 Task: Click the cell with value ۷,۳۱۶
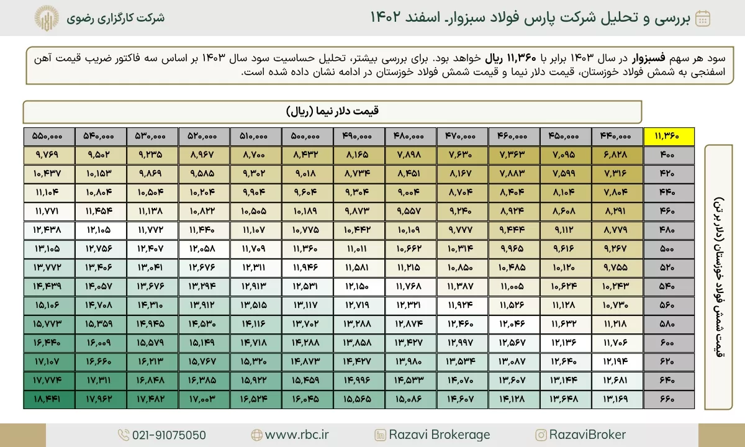coord(618,174)
